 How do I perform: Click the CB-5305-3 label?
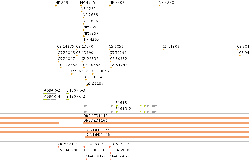[94, 150]
